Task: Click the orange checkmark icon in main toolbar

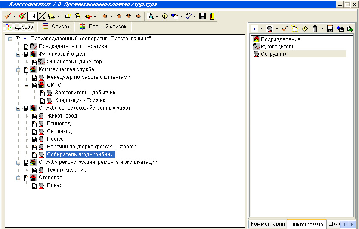Action: pos(8,16)
